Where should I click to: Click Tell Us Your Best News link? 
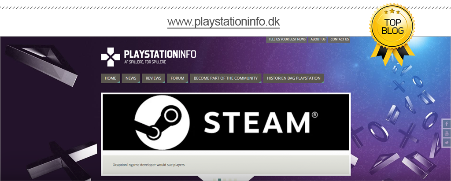tap(287, 39)
